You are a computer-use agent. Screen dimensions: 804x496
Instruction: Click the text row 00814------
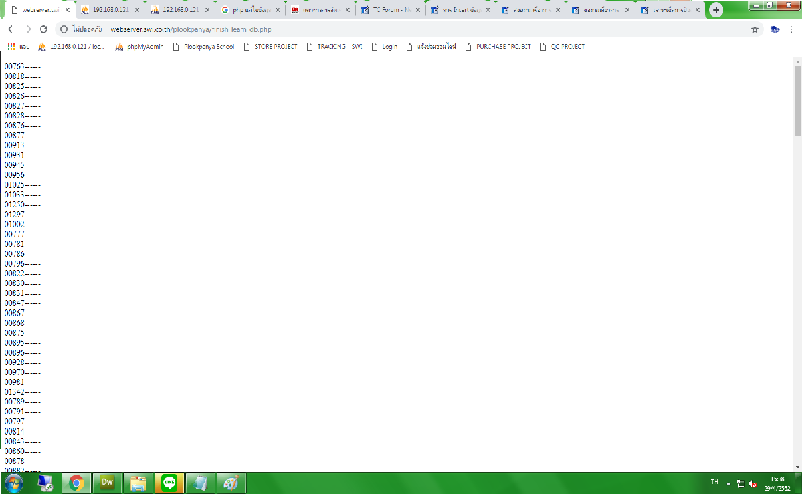(23, 432)
